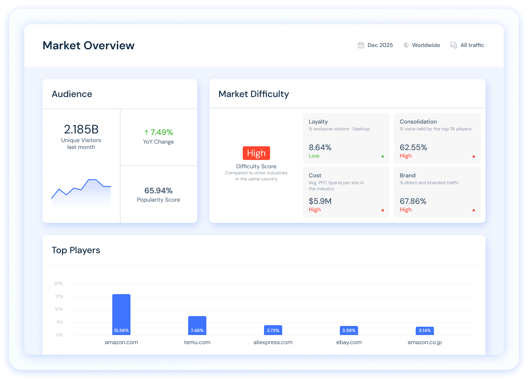
Task: Select the temu.com label
Action: pos(197,342)
